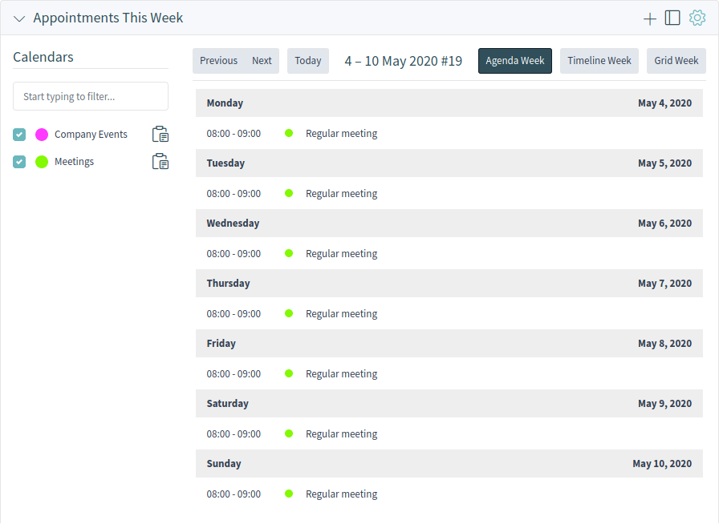The height and width of the screenshot is (524, 719).
Task: Click the May 9, 2020 date
Action: pyautogui.click(x=665, y=404)
